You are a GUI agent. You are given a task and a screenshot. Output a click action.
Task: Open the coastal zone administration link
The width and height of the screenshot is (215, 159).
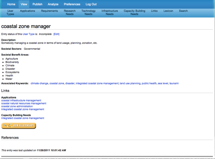pos(17,106)
